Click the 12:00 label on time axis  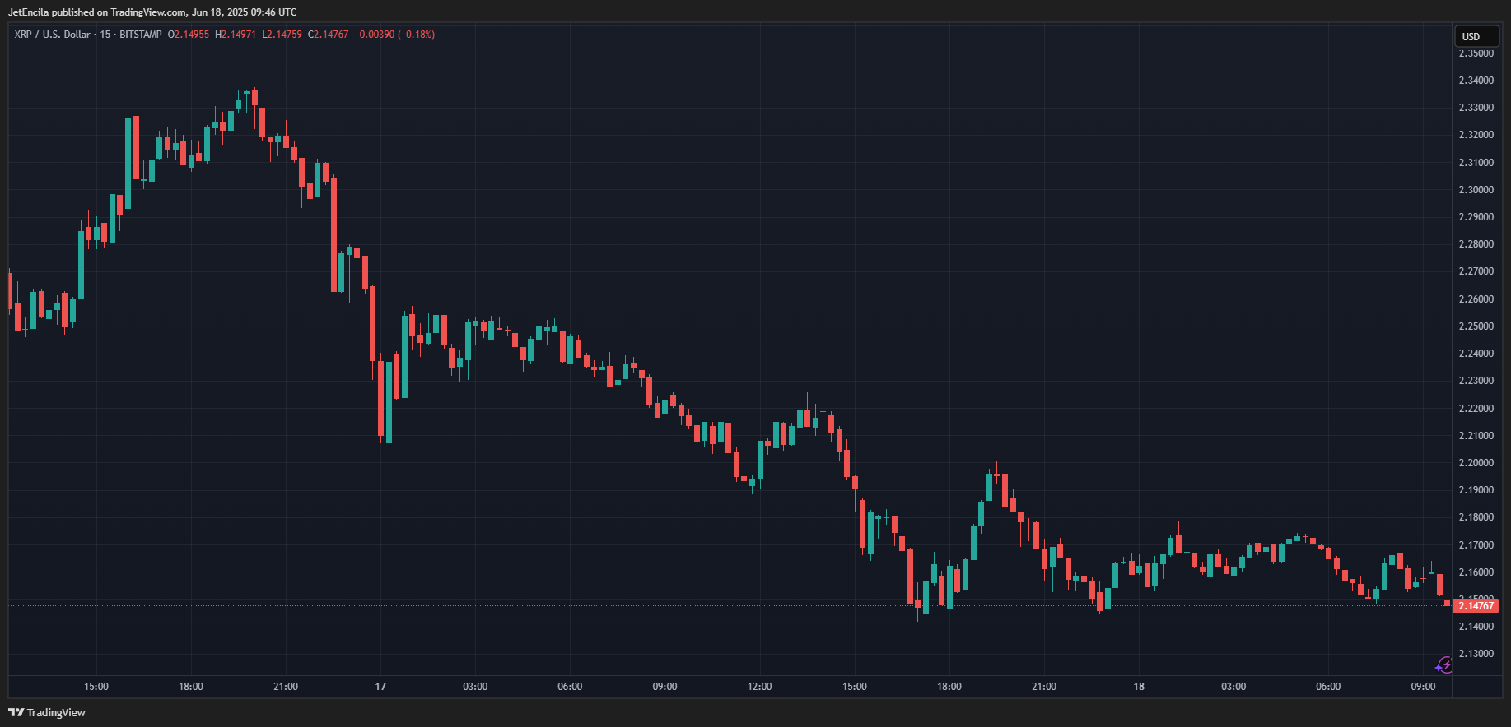(x=759, y=687)
